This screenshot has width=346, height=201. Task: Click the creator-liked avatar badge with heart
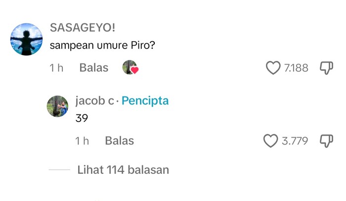tap(130, 68)
